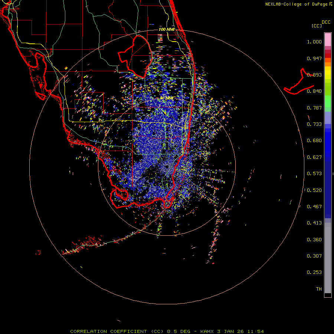Click the 100 NMI range ring label

tap(167, 29)
